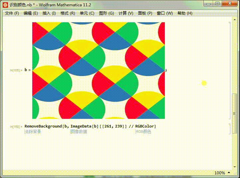Open the 格式 (R) menu
The width and height of the screenshot is (240, 178).
coord(68,13)
